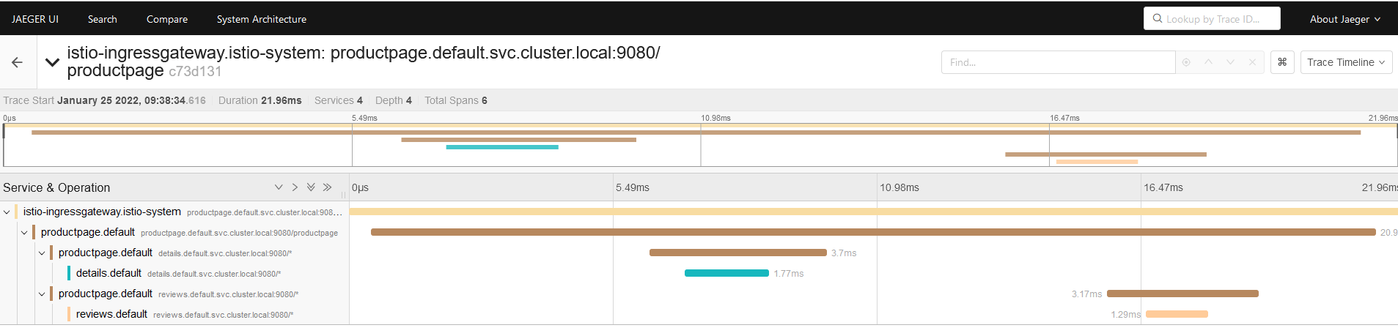Go back using the left arrow icon
Screen dimensions: 1398x336
tap(17, 62)
